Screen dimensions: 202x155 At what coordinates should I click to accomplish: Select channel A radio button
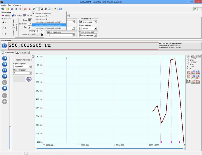point(3,22)
